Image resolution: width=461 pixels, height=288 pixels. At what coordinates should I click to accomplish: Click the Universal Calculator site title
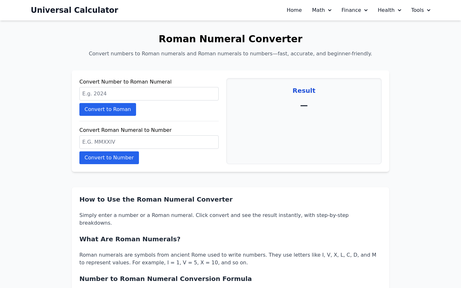[x=74, y=10]
